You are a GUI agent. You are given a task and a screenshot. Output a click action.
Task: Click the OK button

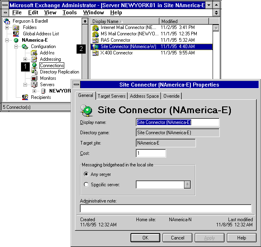coord(145,237)
